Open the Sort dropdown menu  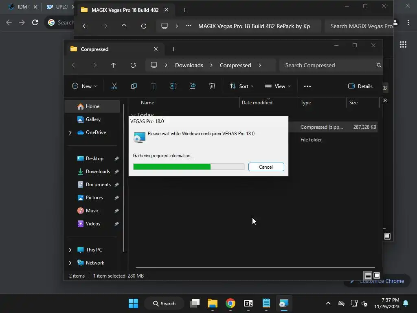(x=241, y=86)
